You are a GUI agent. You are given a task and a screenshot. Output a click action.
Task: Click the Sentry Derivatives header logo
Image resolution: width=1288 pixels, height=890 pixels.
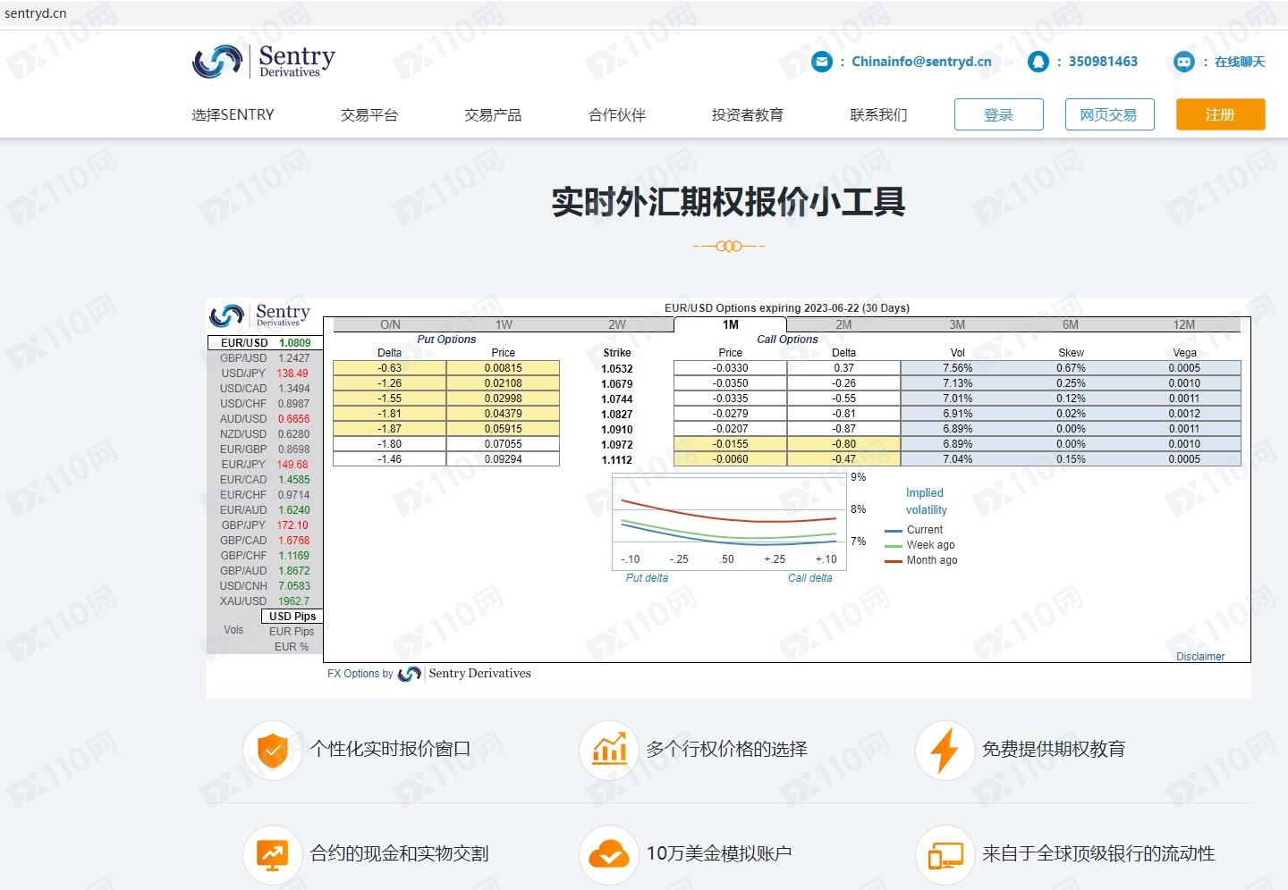[x=264, y=61]
